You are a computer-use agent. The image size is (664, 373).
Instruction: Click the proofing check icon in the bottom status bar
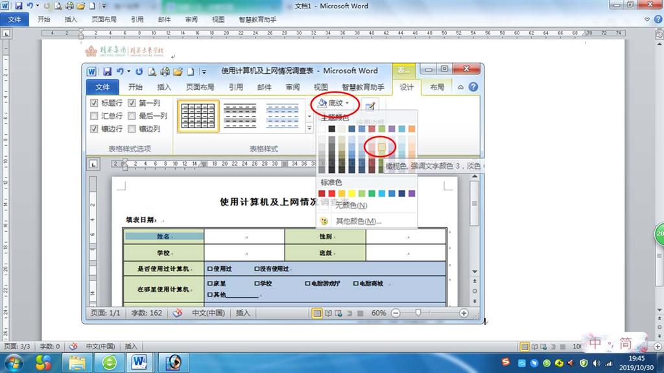coord(73,346)
